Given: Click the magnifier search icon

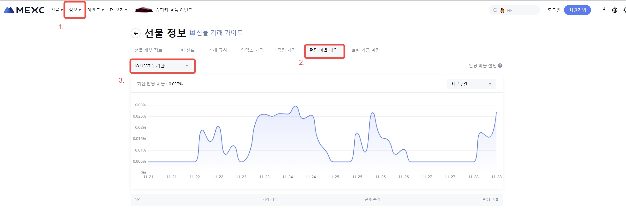Looking at the screenshot, I should coord(495,10).
